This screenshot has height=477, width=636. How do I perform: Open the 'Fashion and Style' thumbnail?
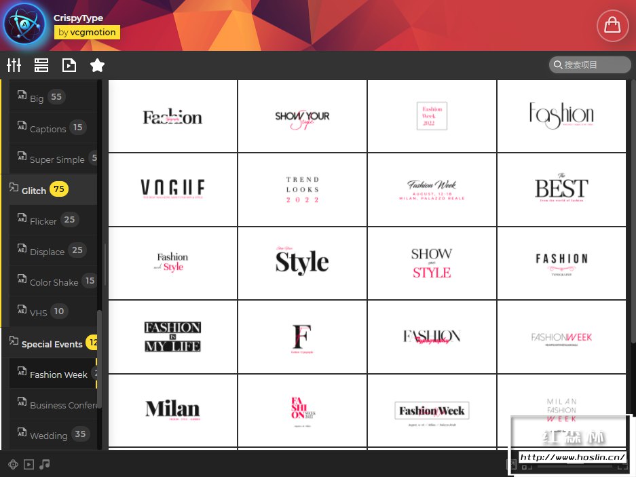click(173, 263)
